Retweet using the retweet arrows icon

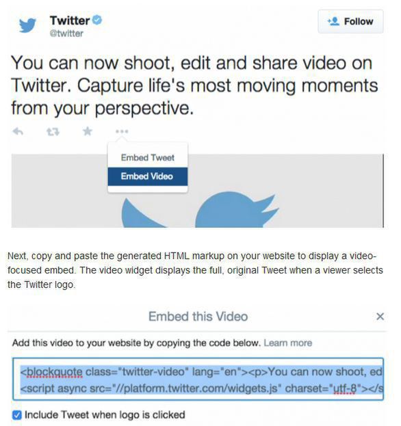(53, 132)
